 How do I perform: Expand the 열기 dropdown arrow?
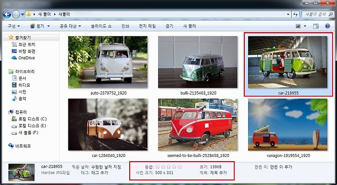point(48,26)
